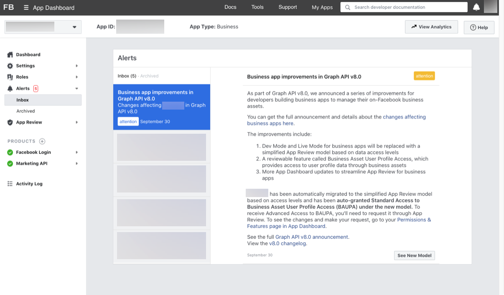Click the Roles icon in sidebar

[x=10, y=77]
